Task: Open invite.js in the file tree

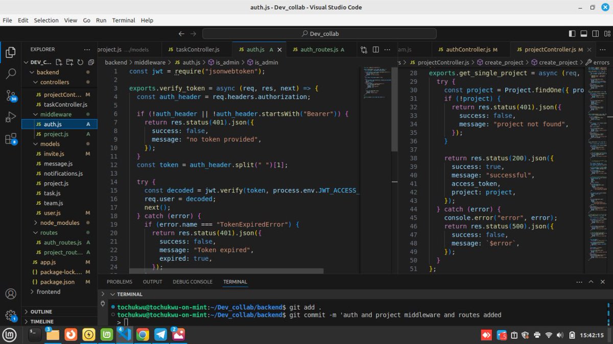Action: [x=54, y=154]
